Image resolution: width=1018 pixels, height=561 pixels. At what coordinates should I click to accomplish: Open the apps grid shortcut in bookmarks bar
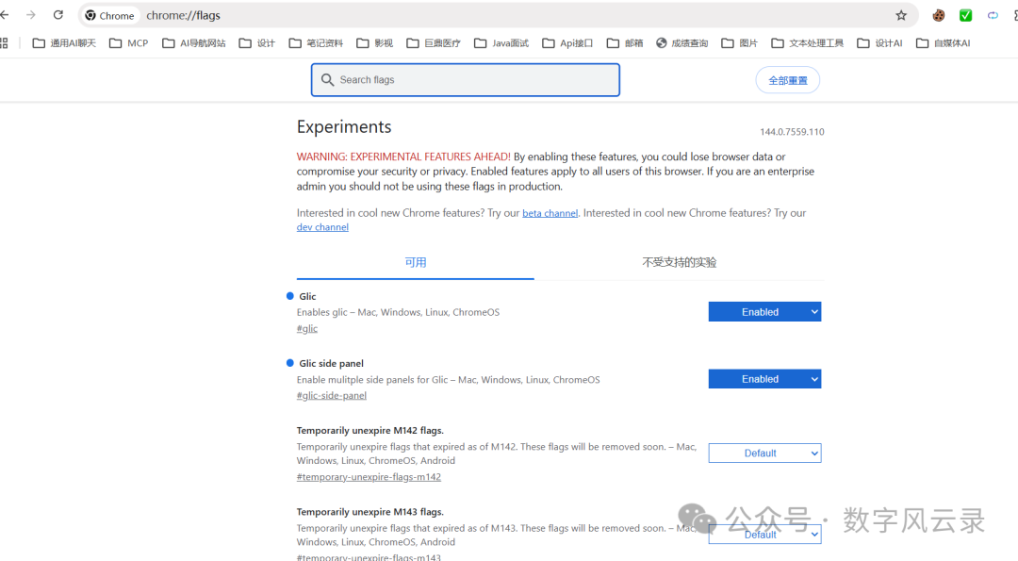click(x=4, y=42)
